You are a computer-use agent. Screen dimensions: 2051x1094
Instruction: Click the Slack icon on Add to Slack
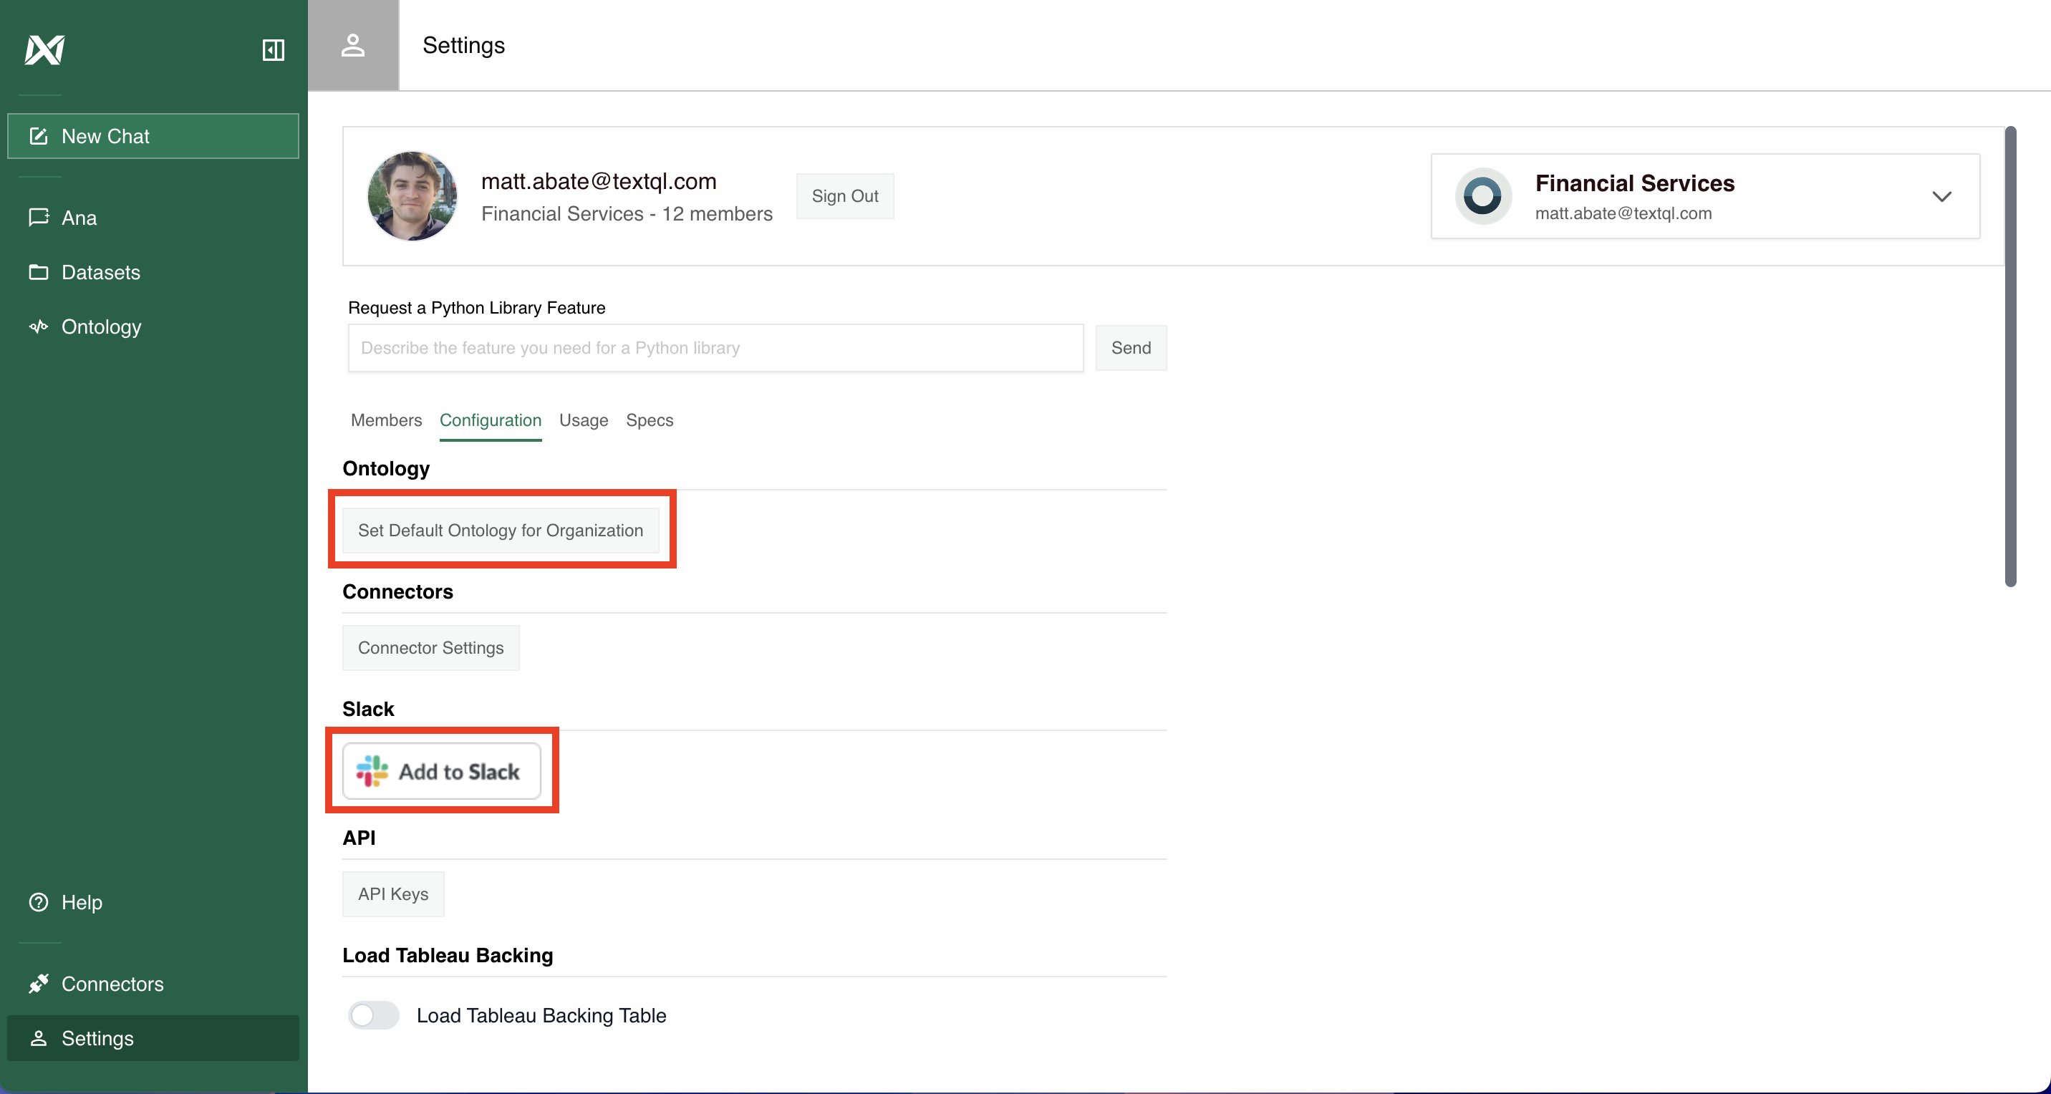tap(372, 770)
